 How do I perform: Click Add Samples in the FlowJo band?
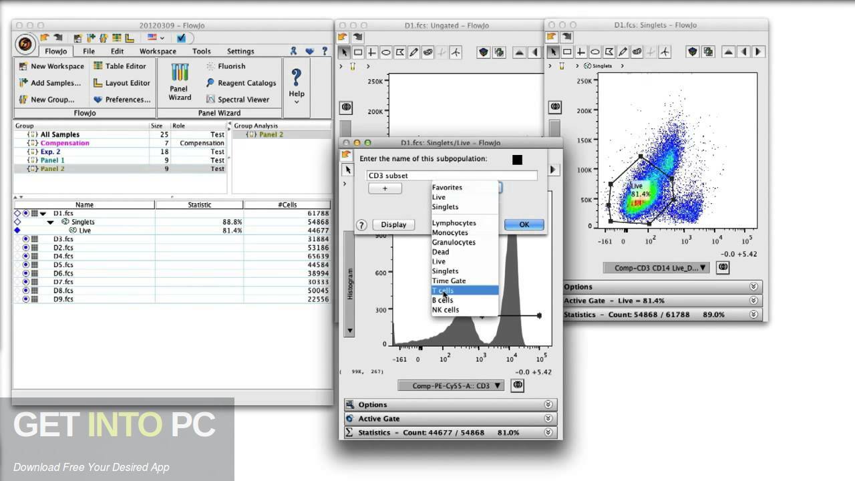coord(49,83)
